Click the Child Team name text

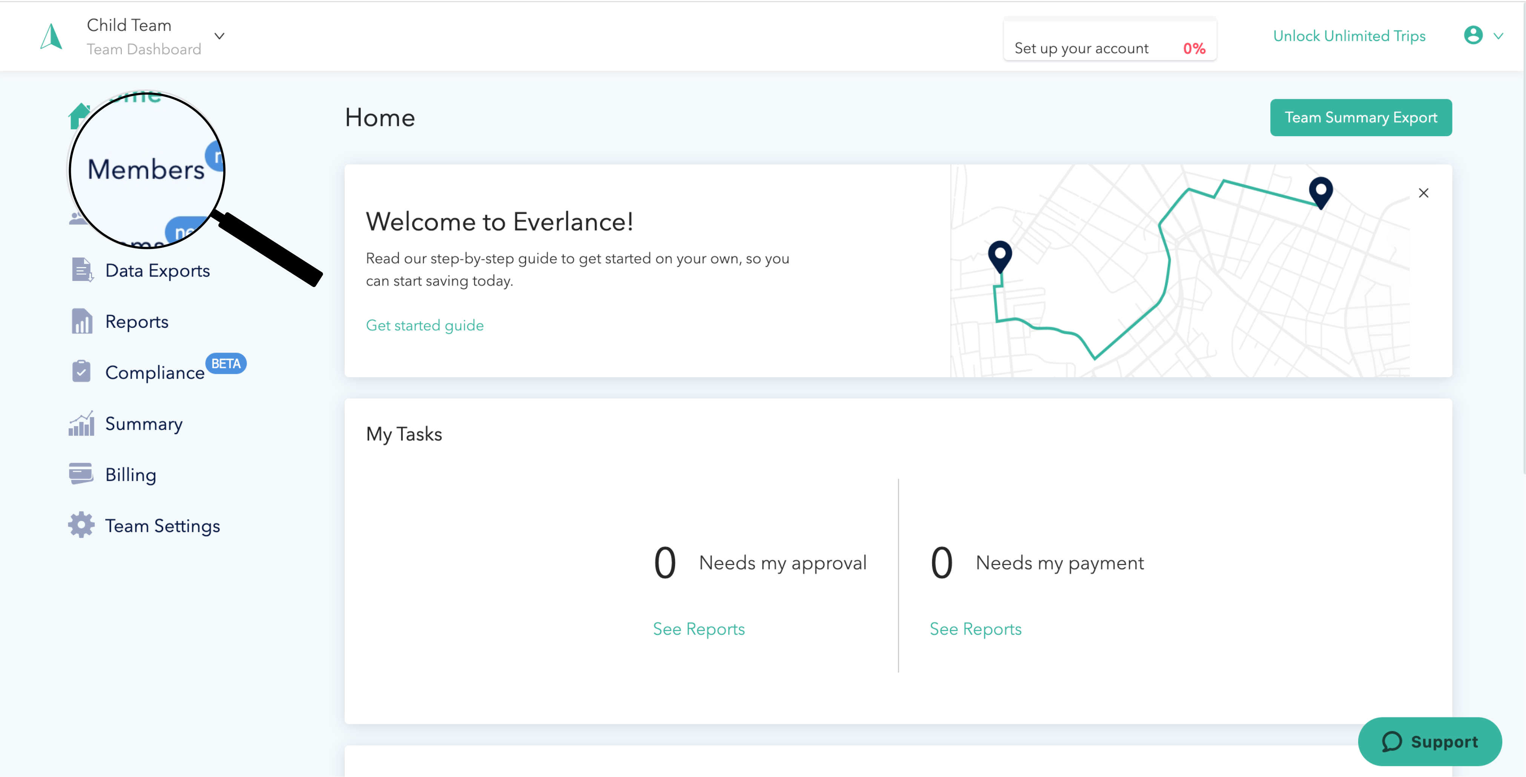point(129,25)
